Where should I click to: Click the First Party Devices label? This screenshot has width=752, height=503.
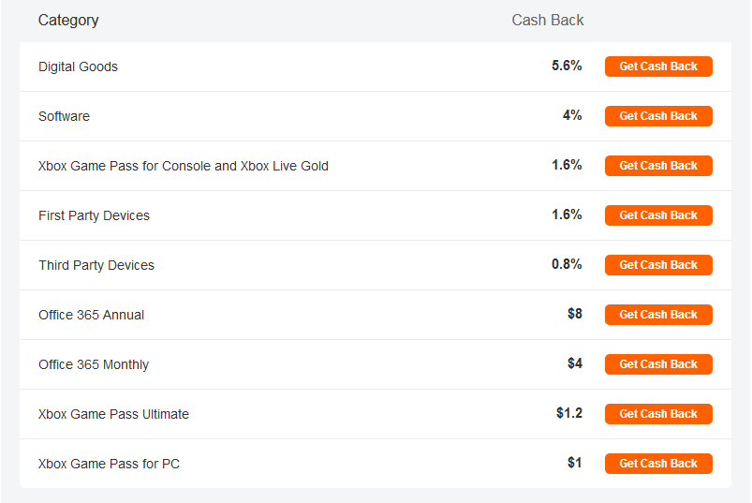coord(94,215)
